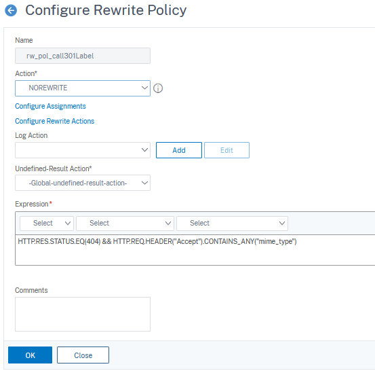The image size is (375, 373).
Task: Click the Undefined-Result Action label
Action: (54, 168)
